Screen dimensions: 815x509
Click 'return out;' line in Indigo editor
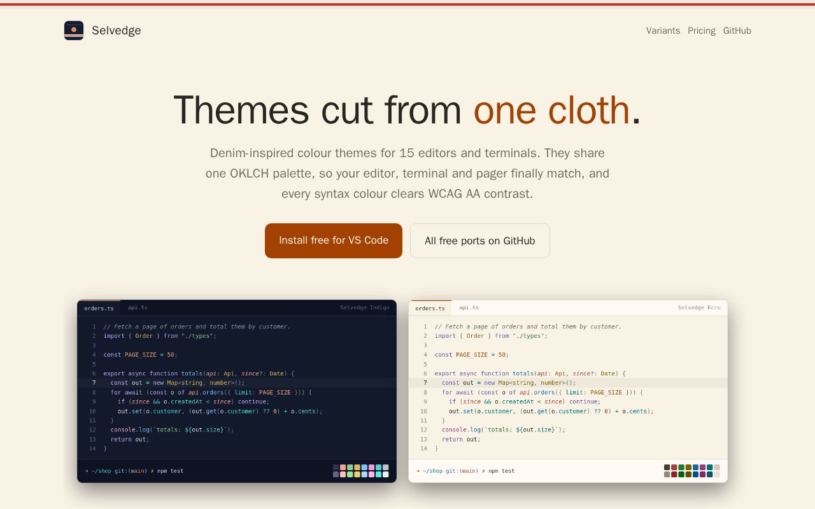point(130,440)
